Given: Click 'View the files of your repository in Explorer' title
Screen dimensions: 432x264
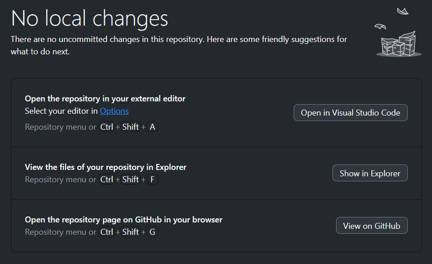Looking at the screenshot, I should point(105,167).
